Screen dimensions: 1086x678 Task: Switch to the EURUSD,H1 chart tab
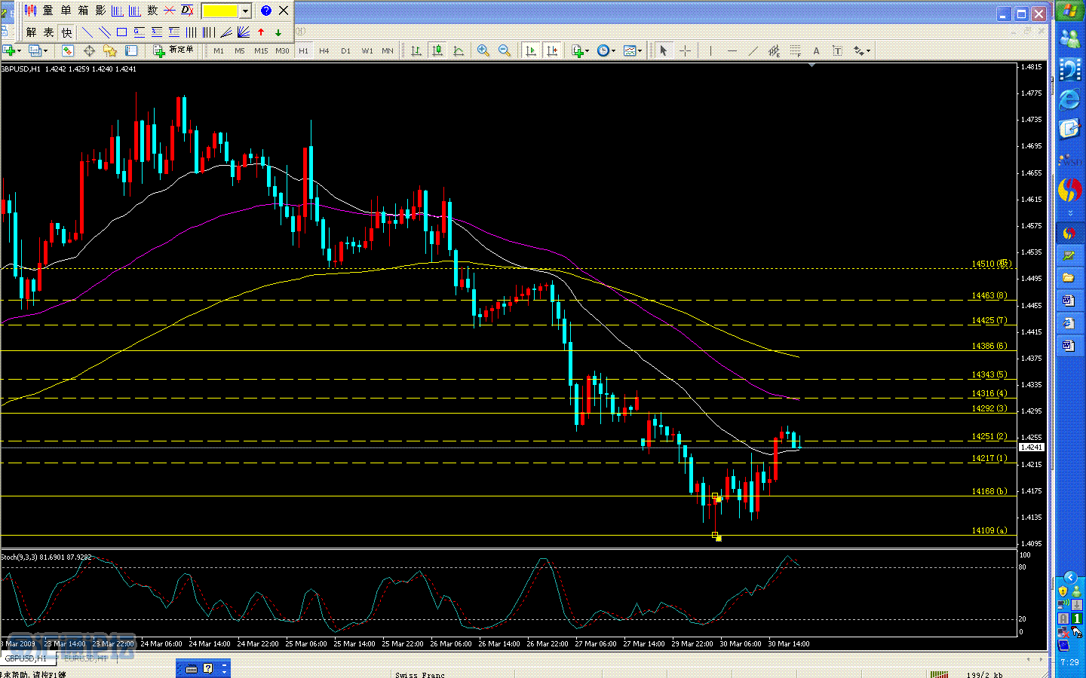tap(84, 658)
